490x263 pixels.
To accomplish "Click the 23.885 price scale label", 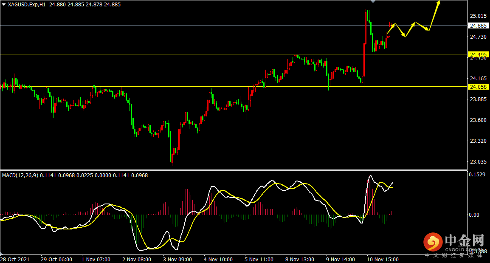I will (478, 99).
